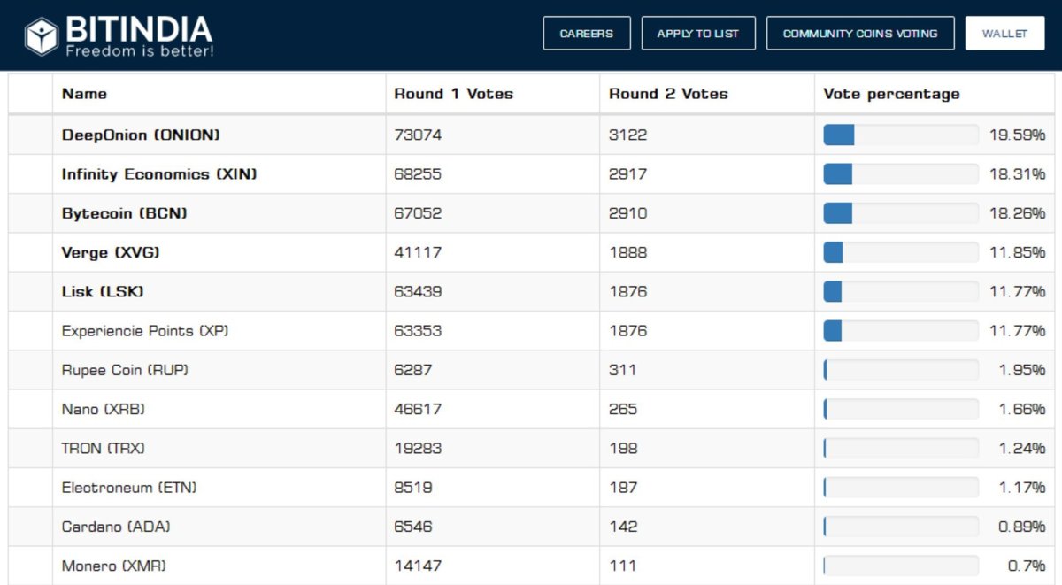Select the DeepOnion (ONION) row name

click(x=141, y=135)
